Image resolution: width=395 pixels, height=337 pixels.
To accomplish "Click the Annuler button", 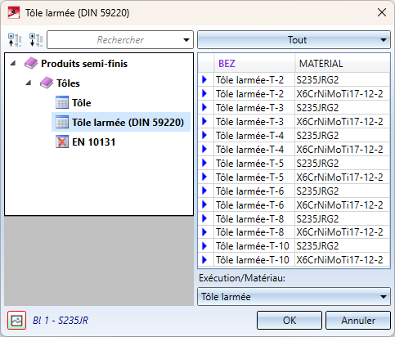I will click(x=358, y=321).
